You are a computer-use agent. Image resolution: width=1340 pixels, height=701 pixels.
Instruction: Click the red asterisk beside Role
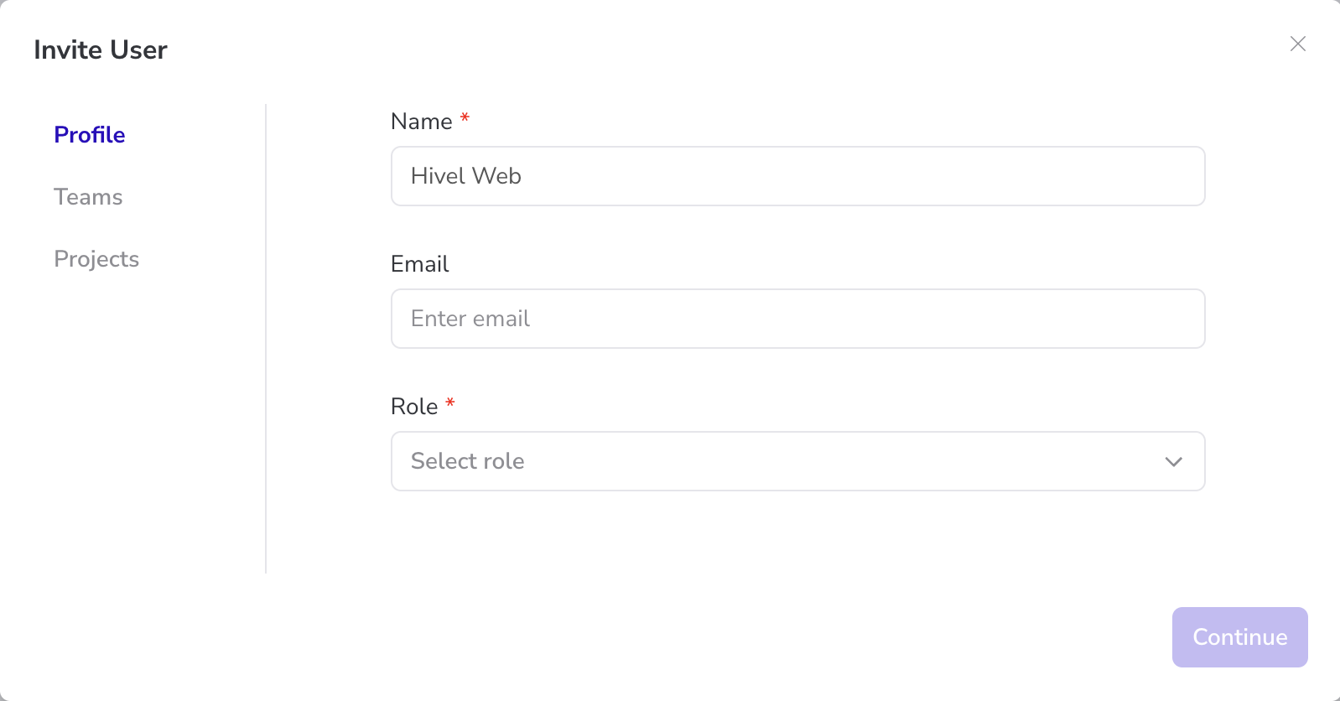click(450, 403)
